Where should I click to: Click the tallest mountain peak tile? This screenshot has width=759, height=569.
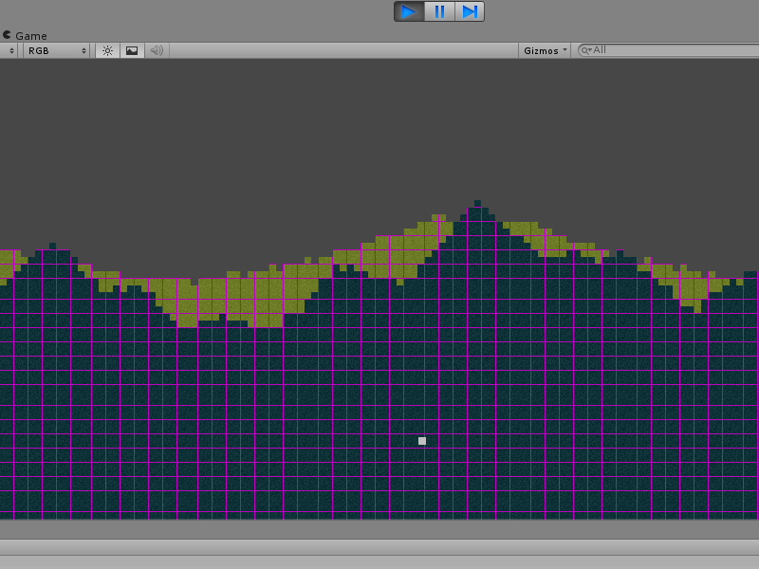pos(476,201)
